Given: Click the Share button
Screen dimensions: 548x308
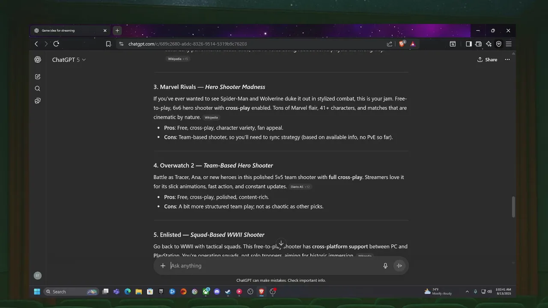Looking at the screenshot, I should (487, 60).
